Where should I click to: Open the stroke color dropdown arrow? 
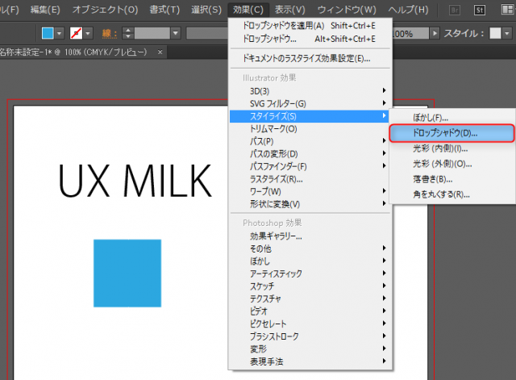pos(91,34)
